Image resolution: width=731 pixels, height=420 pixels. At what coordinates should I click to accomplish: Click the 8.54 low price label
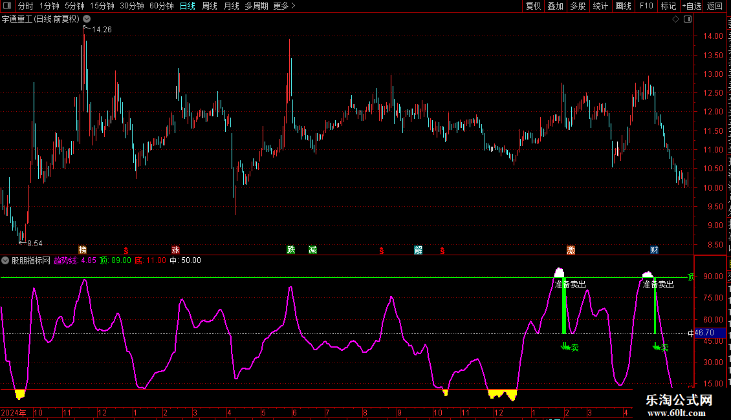pos(34,244)
